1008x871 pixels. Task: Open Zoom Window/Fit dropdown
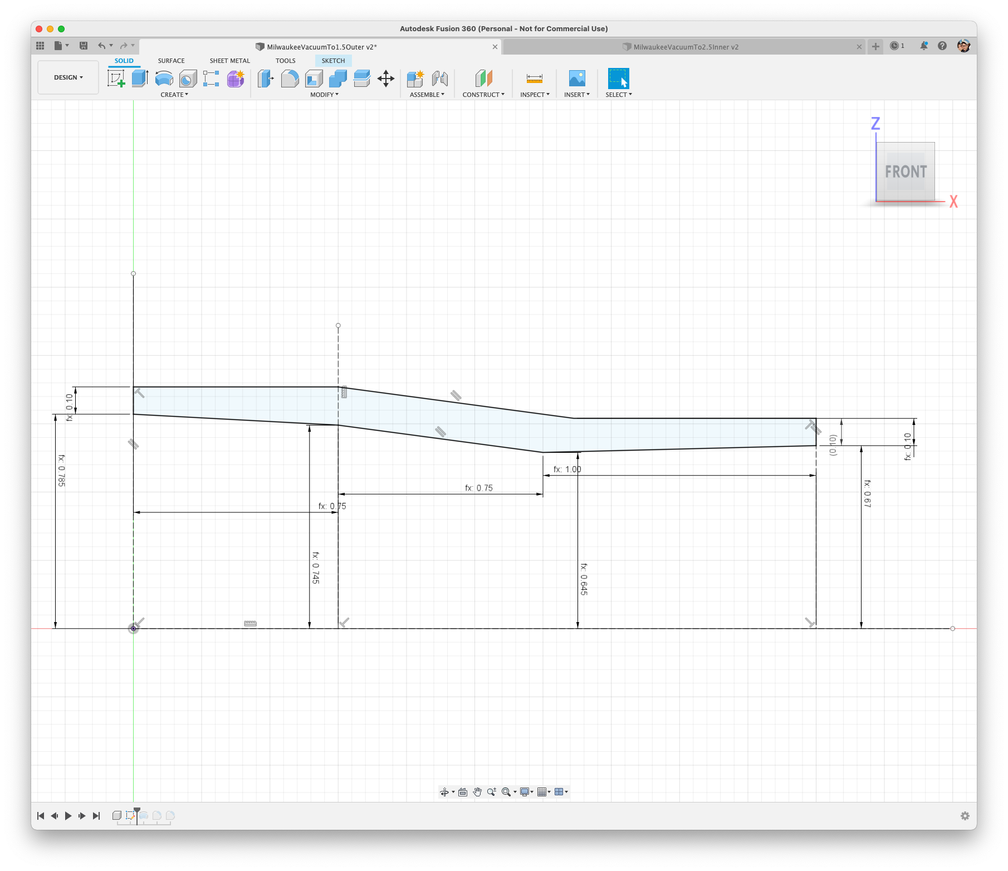(509, 792)
